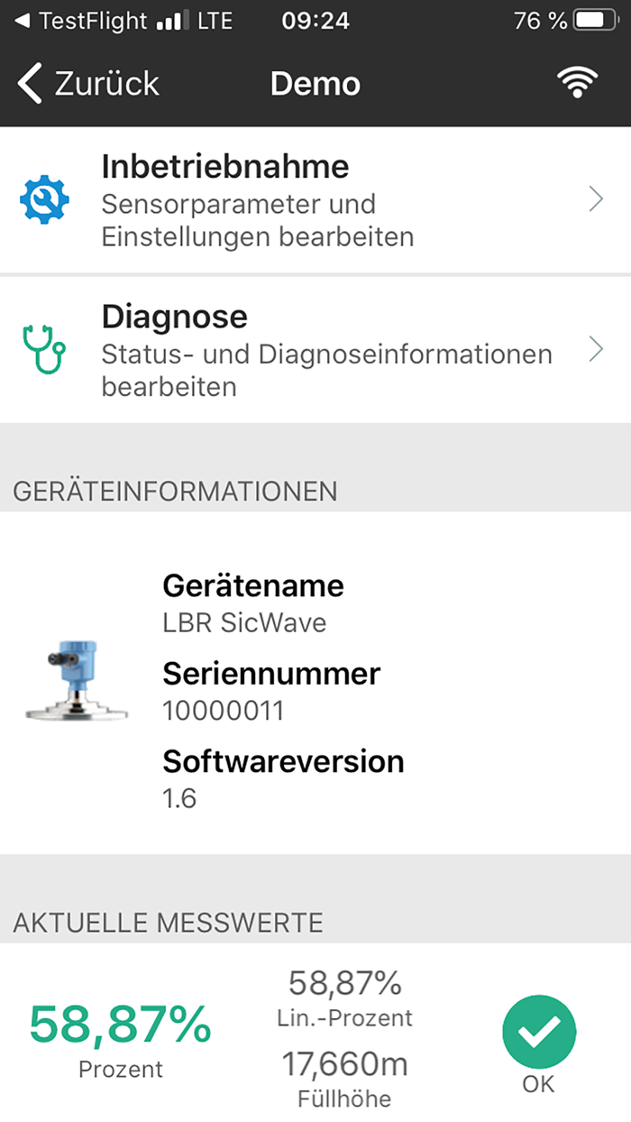Viewport: 631px width, 1122px height.
Task: Tap the sensor connectivity WiFi icon
Action: [x=575, y=82]
